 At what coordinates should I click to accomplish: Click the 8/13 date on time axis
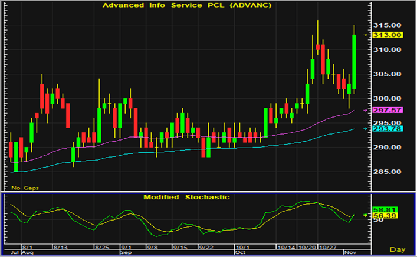point(61,246)
